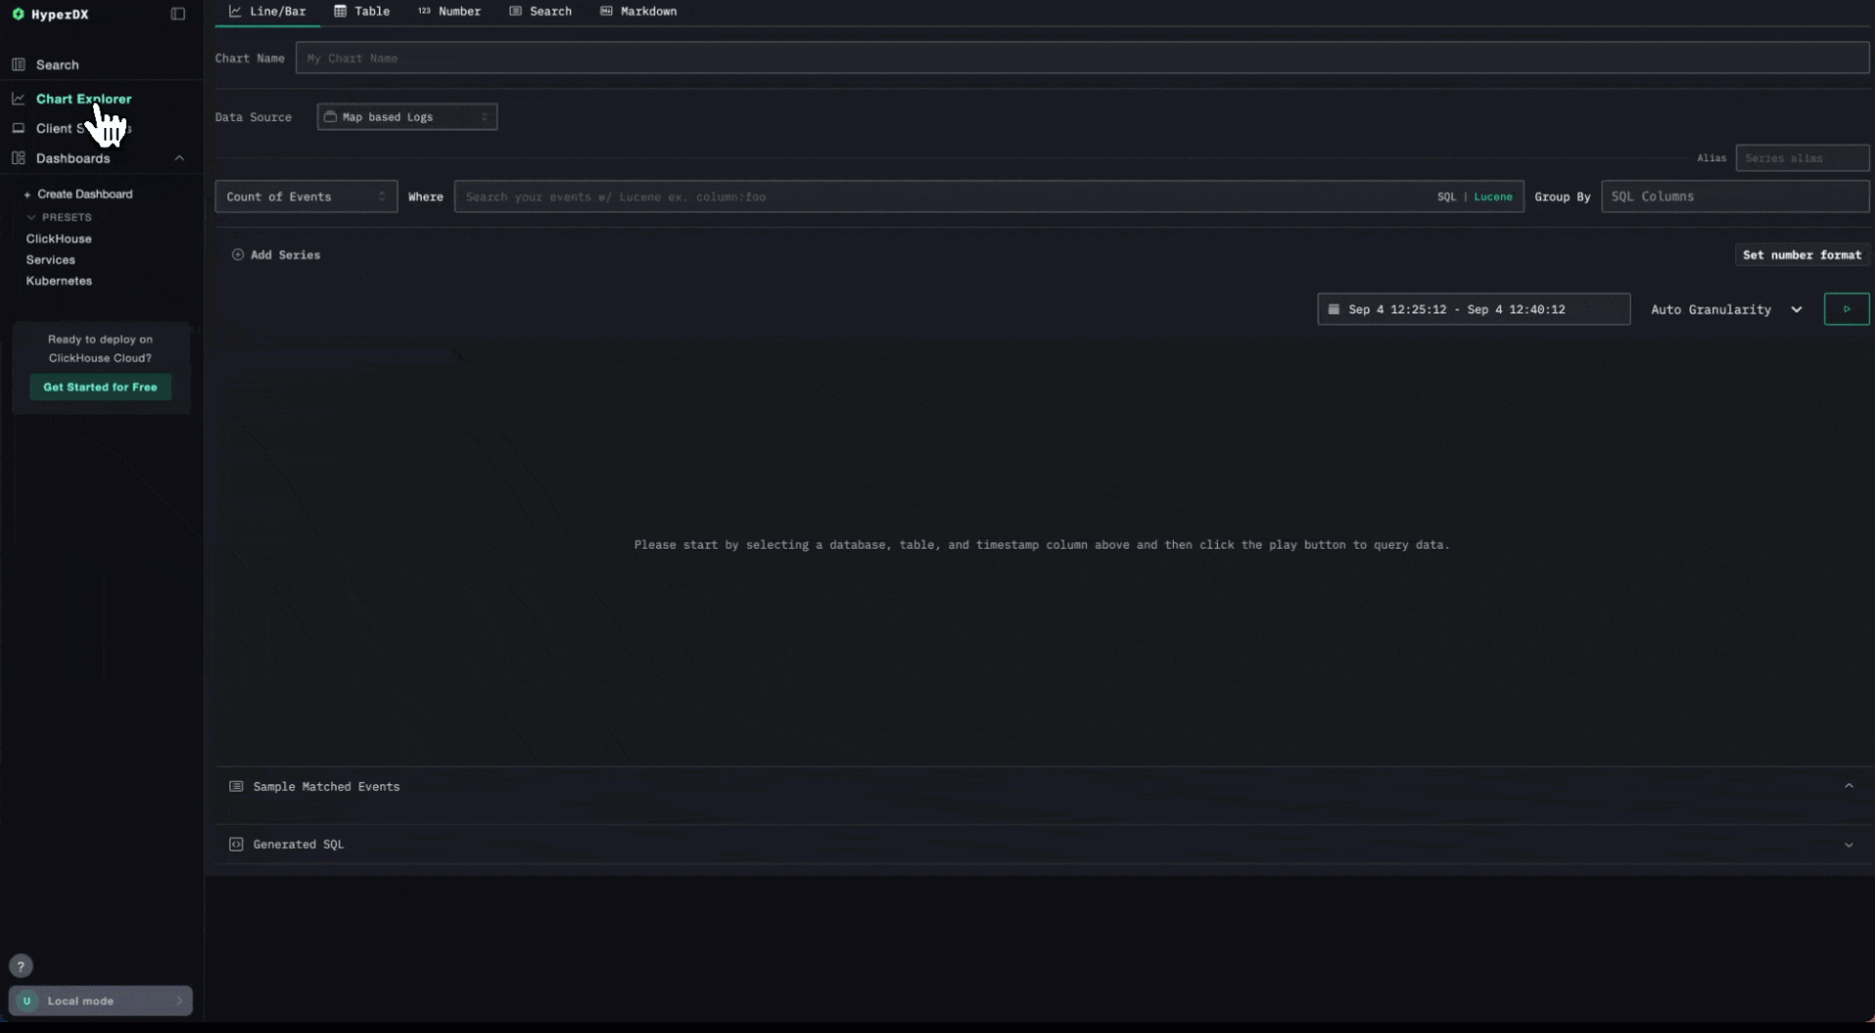
Task: Expand the Generated SQL section
Action: tap(1848, 845)
